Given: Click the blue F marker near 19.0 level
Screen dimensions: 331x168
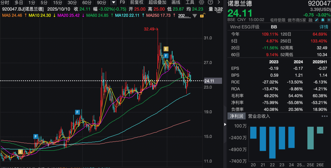Looking at the screenshot, I should 78,112.
